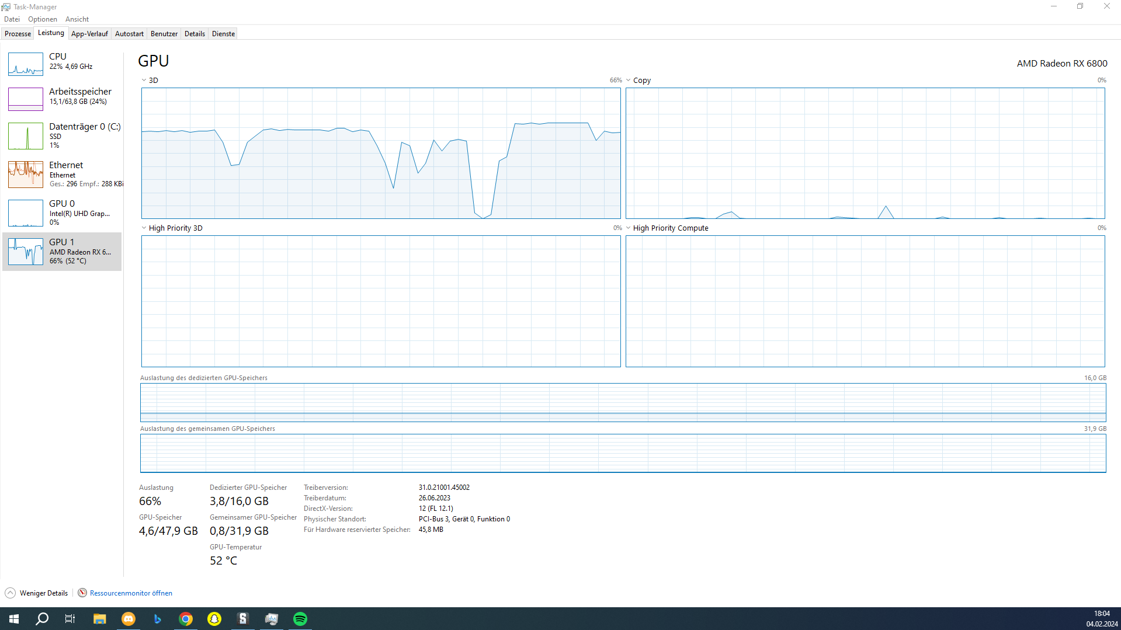The height and width of the screenshot is (630, 1121).
Task: Switch to the Benutzer tab
Action: coord(164,34)
